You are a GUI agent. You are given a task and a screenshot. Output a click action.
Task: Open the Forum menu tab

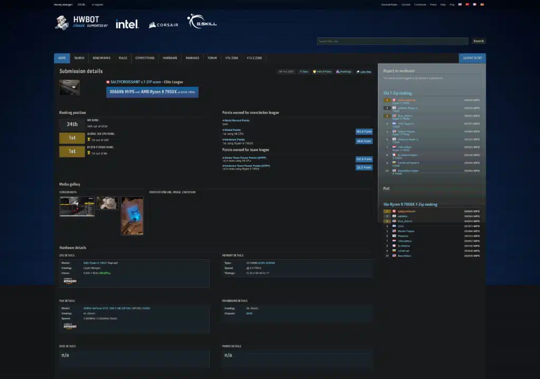pyautogui.click(x=212, y=58)
